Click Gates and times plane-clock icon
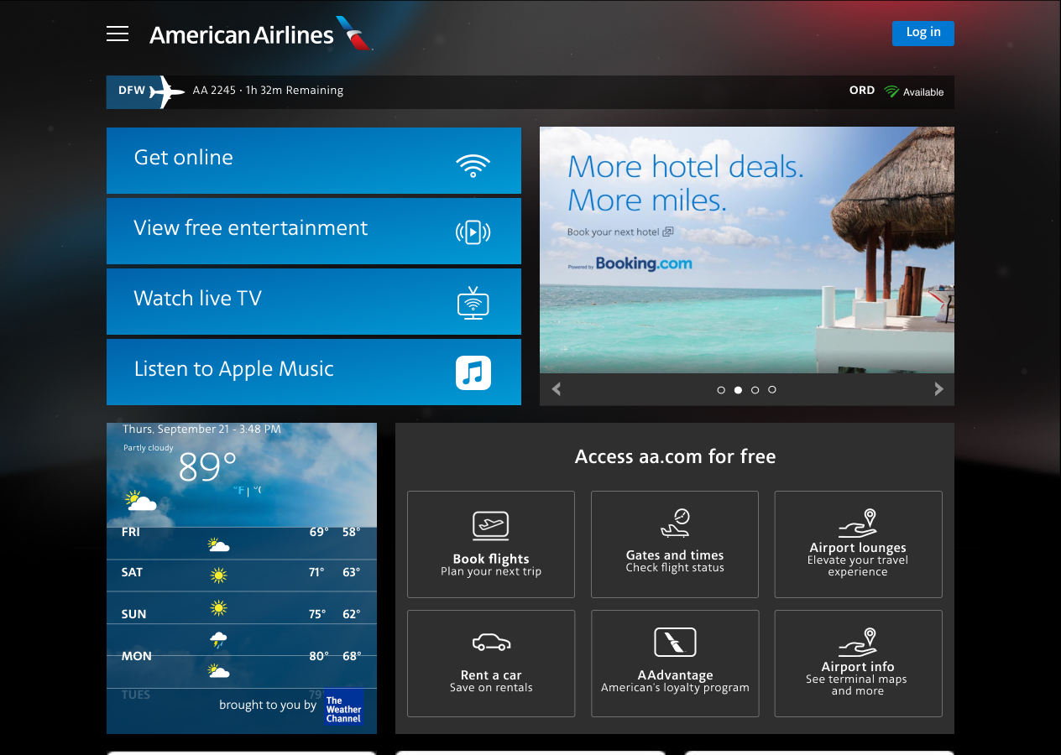This screenshot has width=1061, height=755. 675,523
